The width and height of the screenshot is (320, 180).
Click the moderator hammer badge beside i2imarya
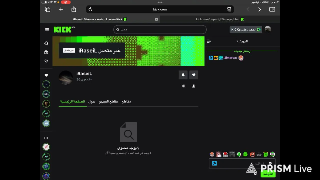211,58
